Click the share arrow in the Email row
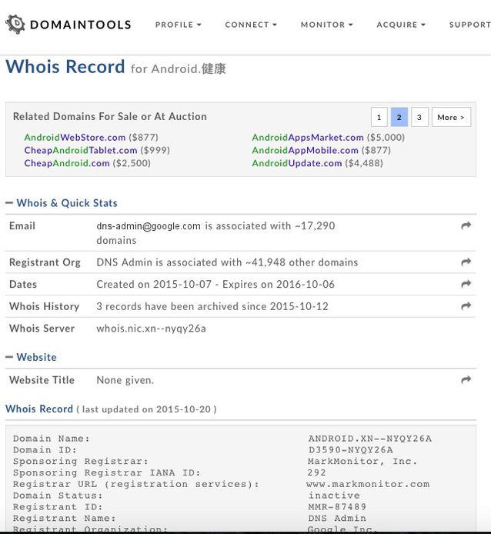Viewport: 491px width, 534px height. (x=466, y=226)
